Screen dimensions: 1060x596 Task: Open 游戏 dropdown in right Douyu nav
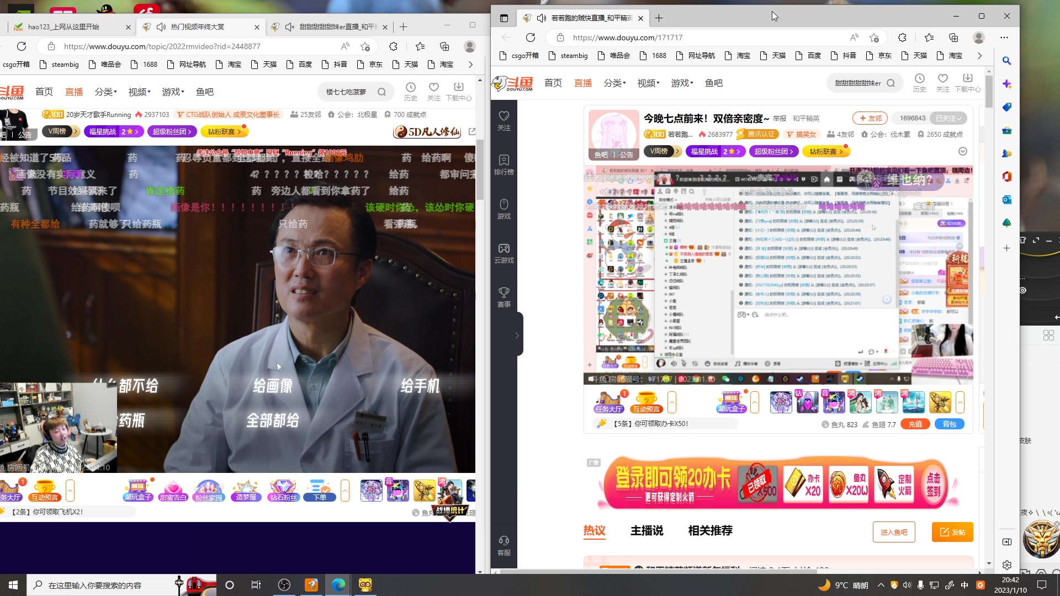pos(682,83)
